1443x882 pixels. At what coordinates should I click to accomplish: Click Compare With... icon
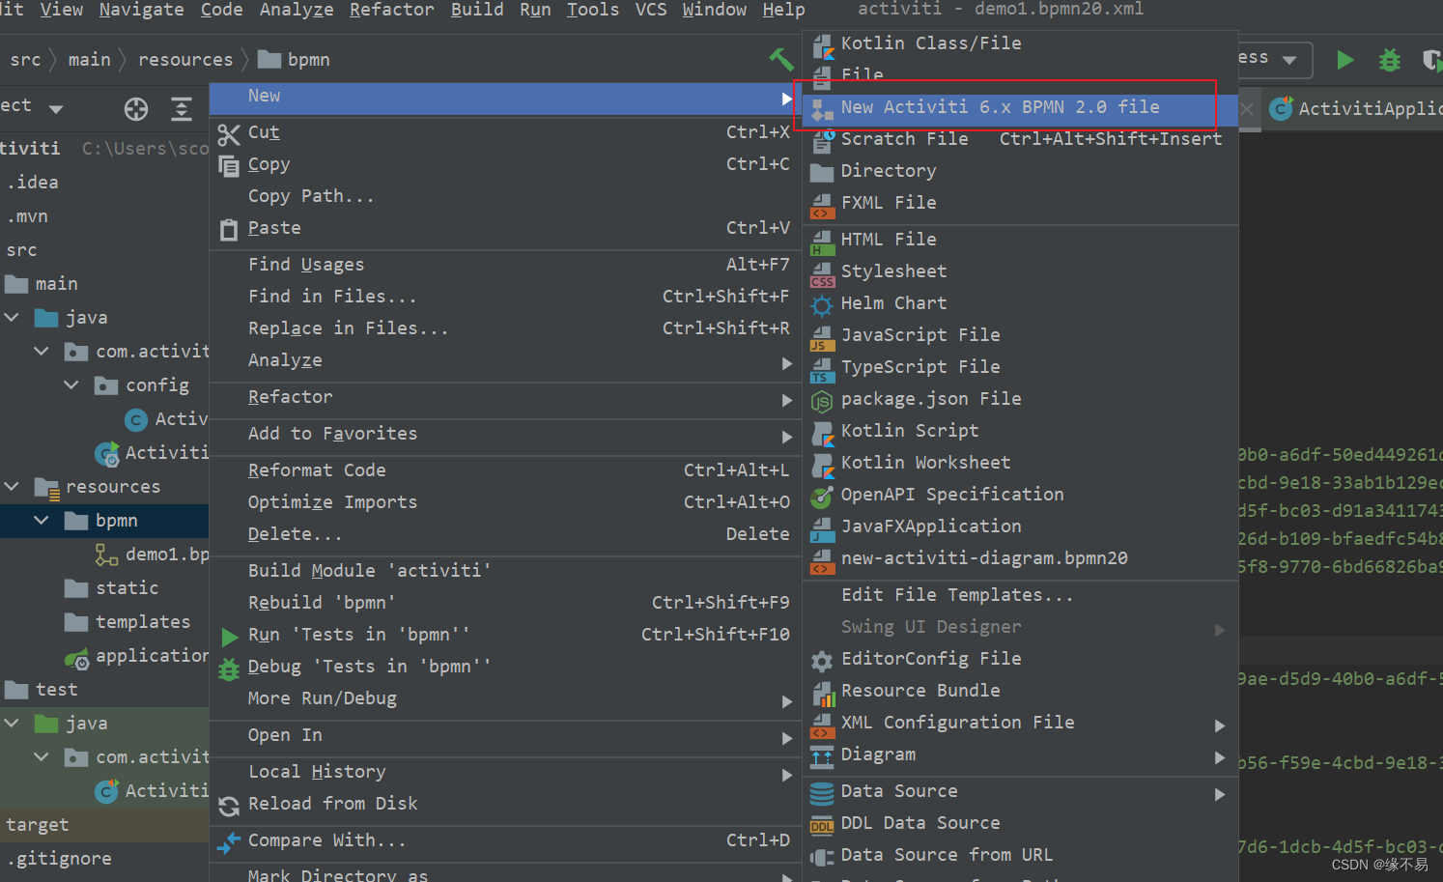click(x=229, y=843)
